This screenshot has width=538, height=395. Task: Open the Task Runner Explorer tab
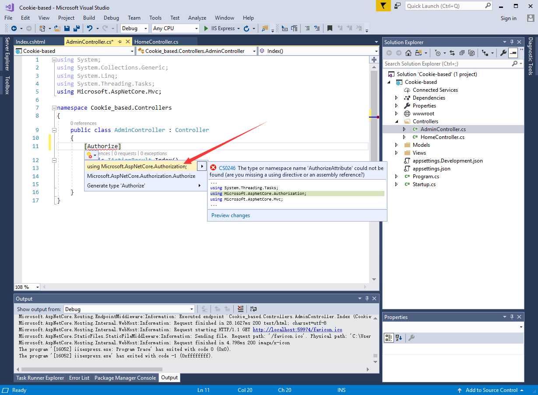40,378
